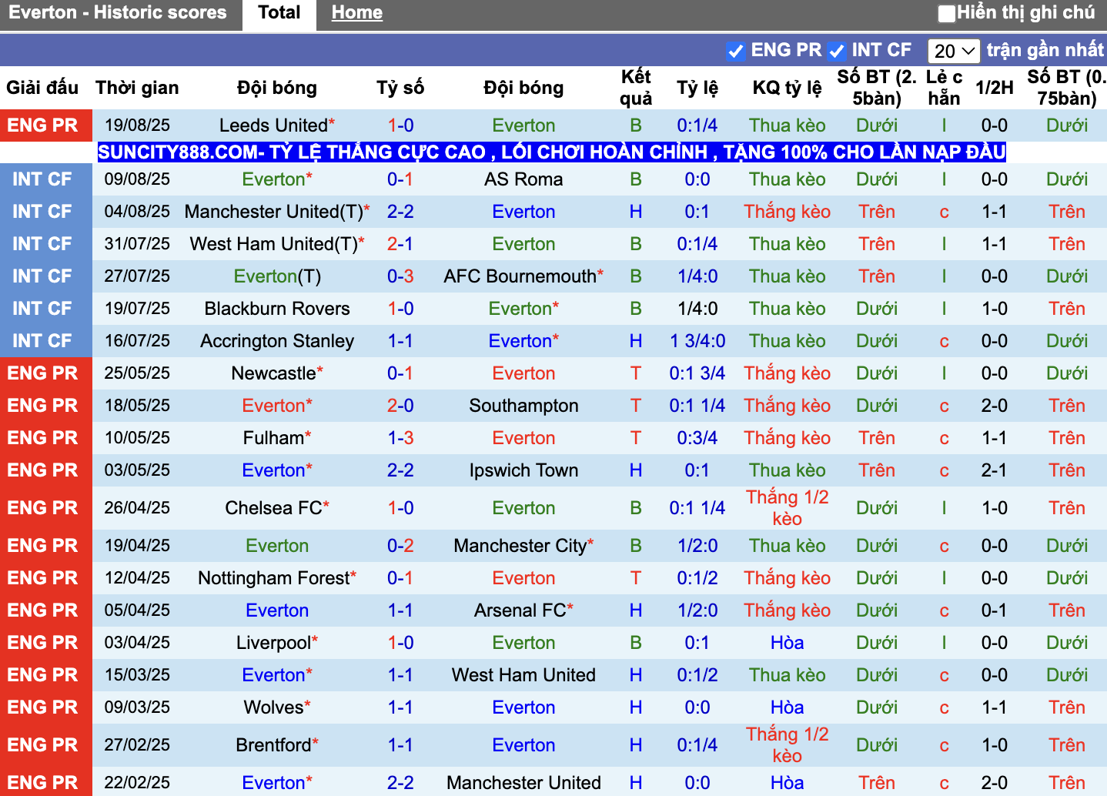Click the odds 1 3/4:0 for Accrington match

[x=697, y=341]
